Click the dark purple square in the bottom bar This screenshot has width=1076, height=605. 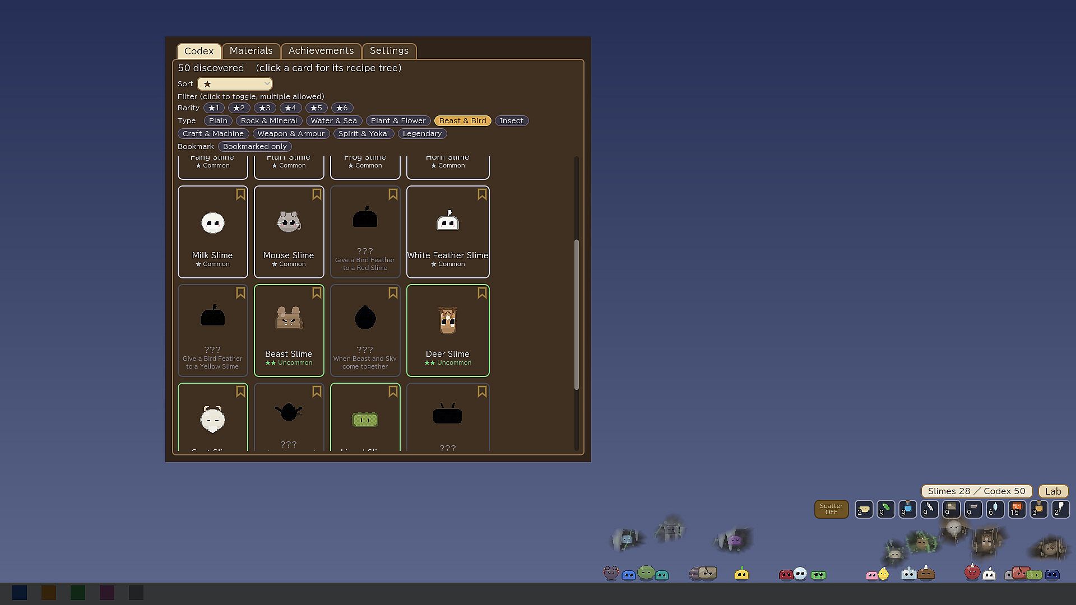107,593
